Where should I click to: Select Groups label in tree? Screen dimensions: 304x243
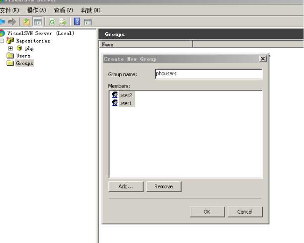coord(25,63)
